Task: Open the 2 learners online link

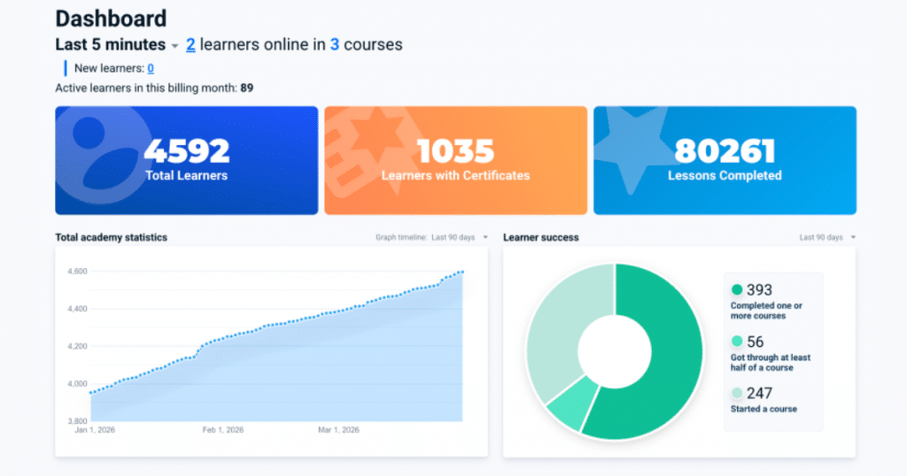Action: (x=190, y=44)
